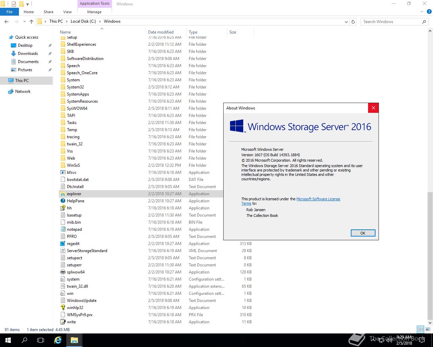Click the regedit application icon
This screenshot has height=347, width=433.
(x=63, y=244)
